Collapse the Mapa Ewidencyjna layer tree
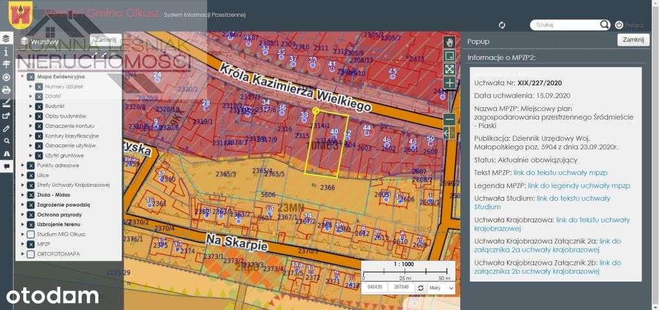659x310 pixels. [x=23, y=76]
